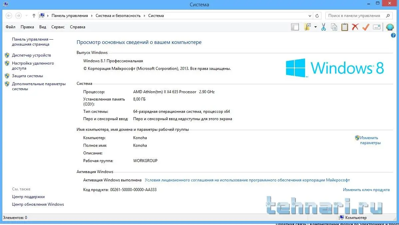Select Система breadcrumb in address bar
This screenshot has width=399, height=225.
pyautogui.click(x=156, y=16)
